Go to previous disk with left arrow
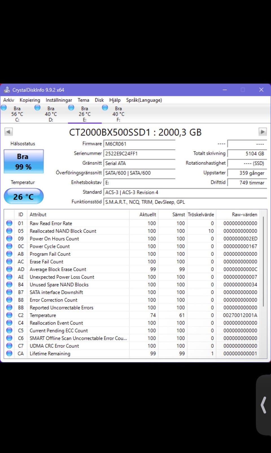Viewport: 271px width, 453px height. [8, 132]
